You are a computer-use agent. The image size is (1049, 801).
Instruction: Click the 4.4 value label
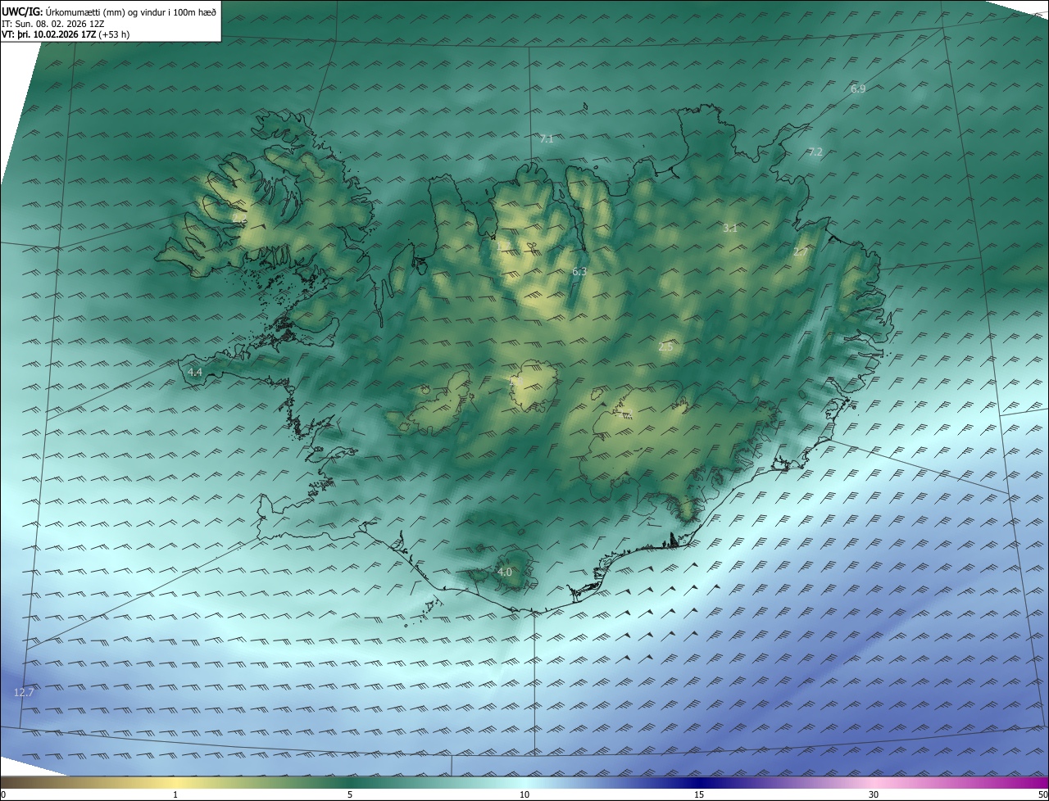coord(195,373)
